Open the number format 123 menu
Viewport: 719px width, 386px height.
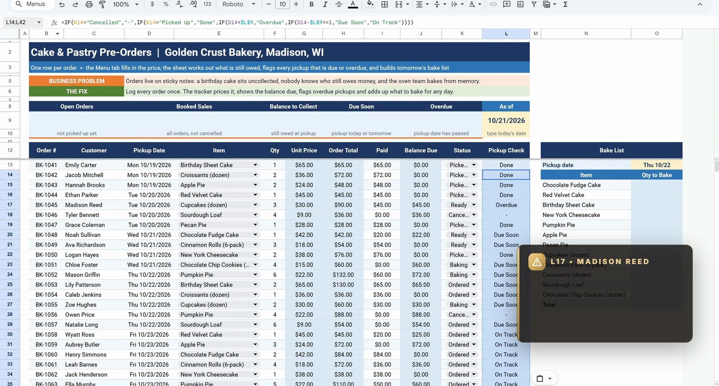pos(207,4)
